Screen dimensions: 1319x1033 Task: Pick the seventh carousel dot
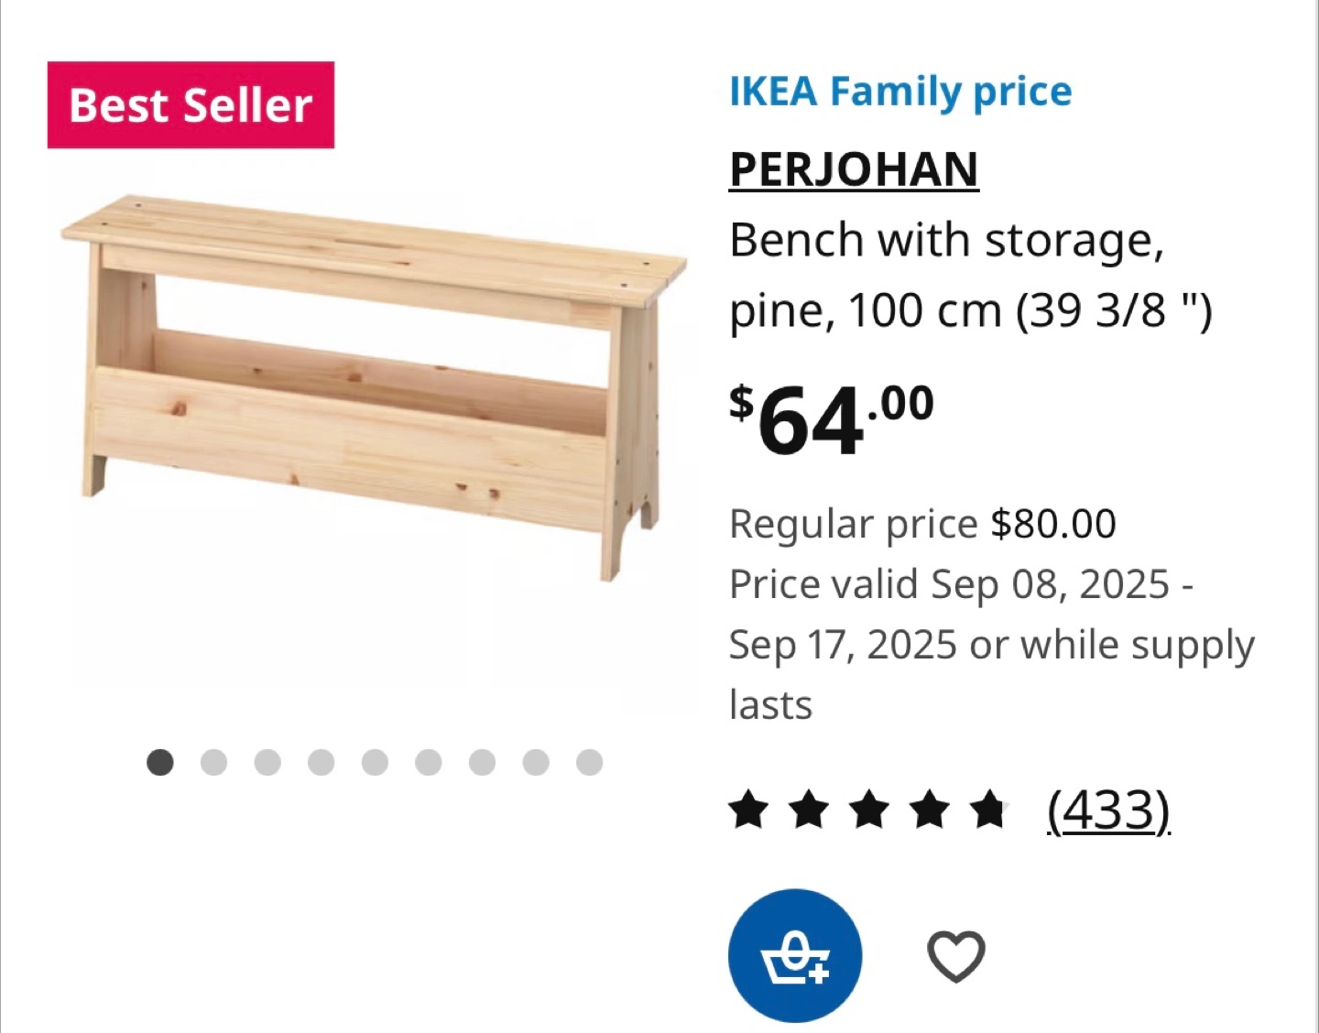[x=482, y=762]
